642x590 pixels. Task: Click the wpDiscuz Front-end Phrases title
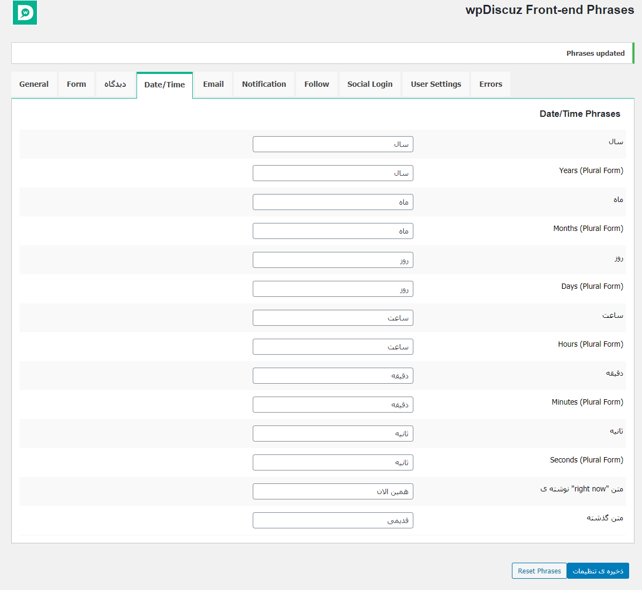click(x=549, y=10)
